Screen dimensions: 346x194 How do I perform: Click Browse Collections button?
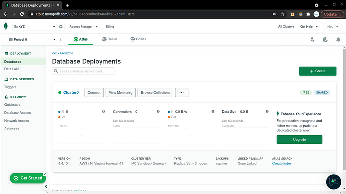pyautogui.click(x=156, y=92)
